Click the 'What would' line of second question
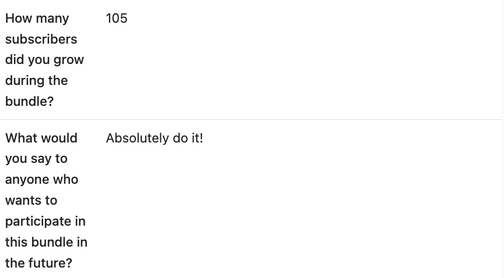Viewport: 504px width, 278px height. pyautogui.click(x=41, y=138)
